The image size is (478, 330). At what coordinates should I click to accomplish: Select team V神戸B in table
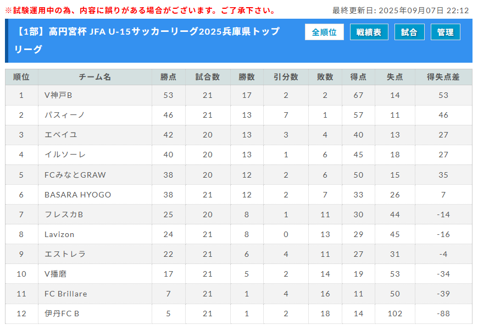(x=58, y=95)
